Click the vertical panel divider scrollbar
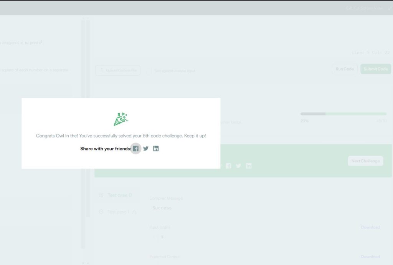Screen dimensions: 393x265 tap(83, 134)
